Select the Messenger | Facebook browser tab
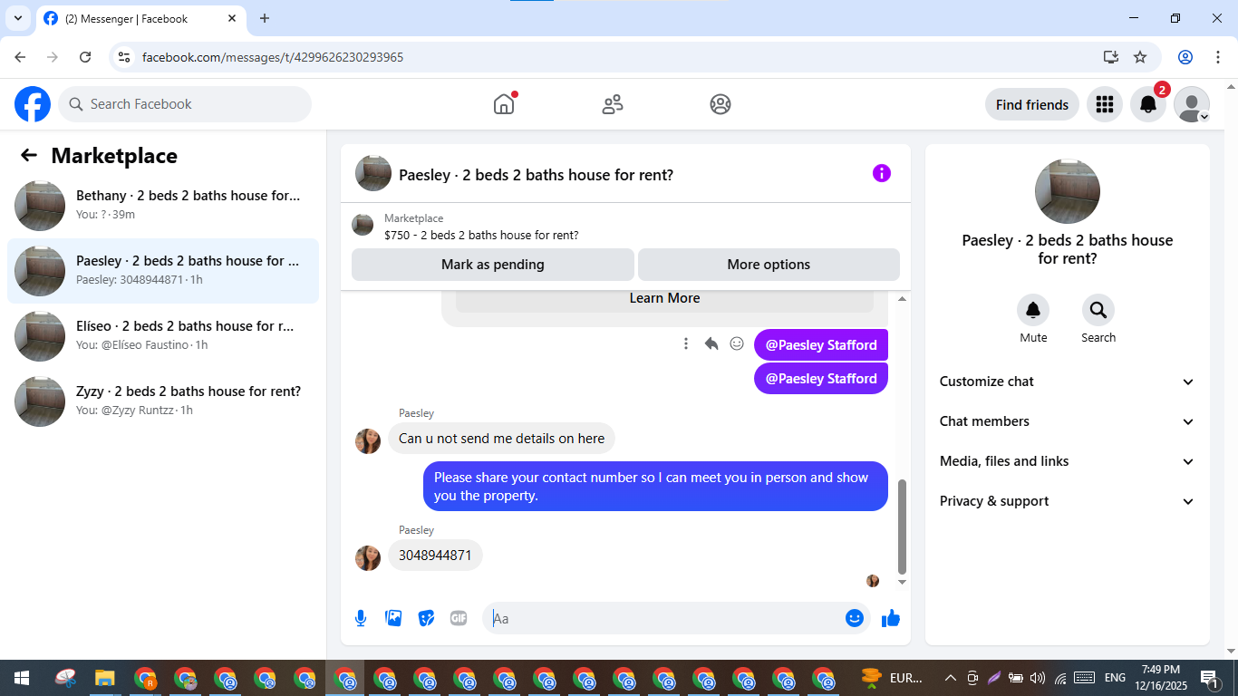The height and width of the screenshot is (696, 1238). [140, 18]
